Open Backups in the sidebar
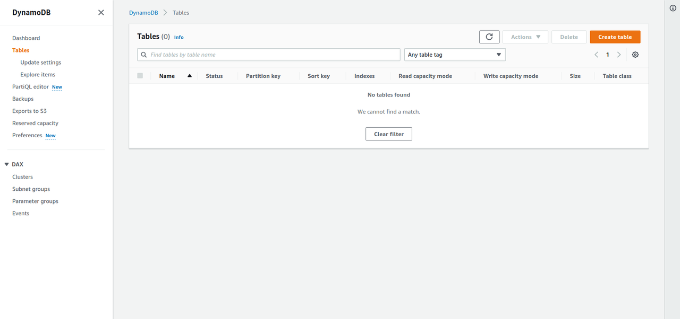This screenshot has width=680, height=319. click(23, 99)
